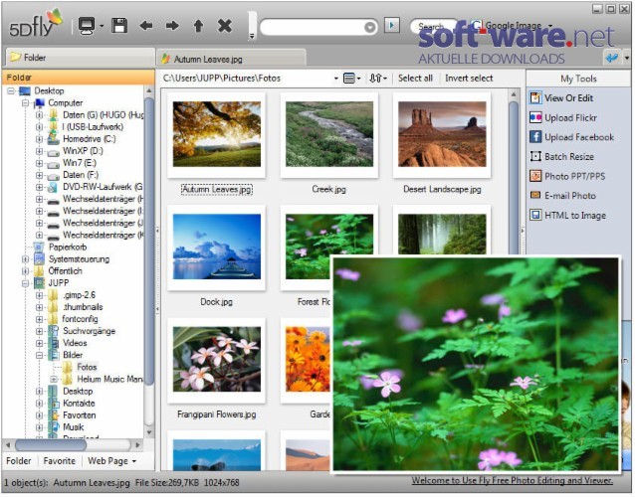
Task: Open the path dropdown for C:\Users\JUPP\Pictures\Fotos
Action: click(x=335, y=79)
